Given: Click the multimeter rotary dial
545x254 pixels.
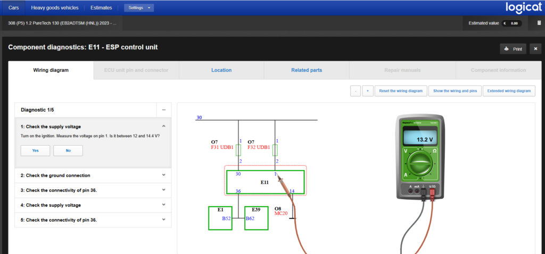Looking at the screenshot, I should click(x=420, y=165).
